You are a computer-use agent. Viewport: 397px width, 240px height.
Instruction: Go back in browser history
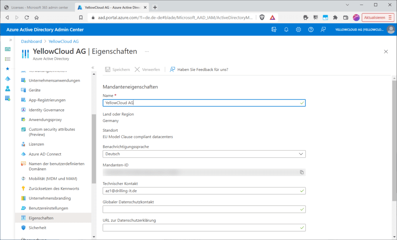[7, 17]
